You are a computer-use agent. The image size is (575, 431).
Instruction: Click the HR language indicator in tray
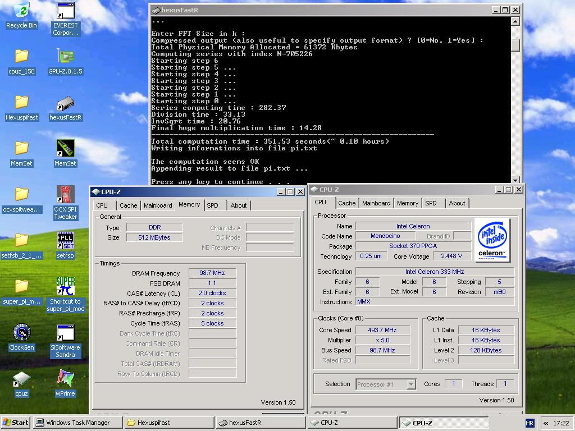pyautogui.click(x=530, y=423)
